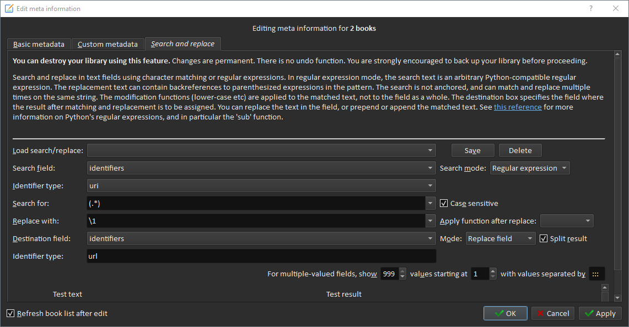Viewport: 629px width, 327px height.
Task: Uncheck Refresh book list after edit
Action: pos(10,313)
